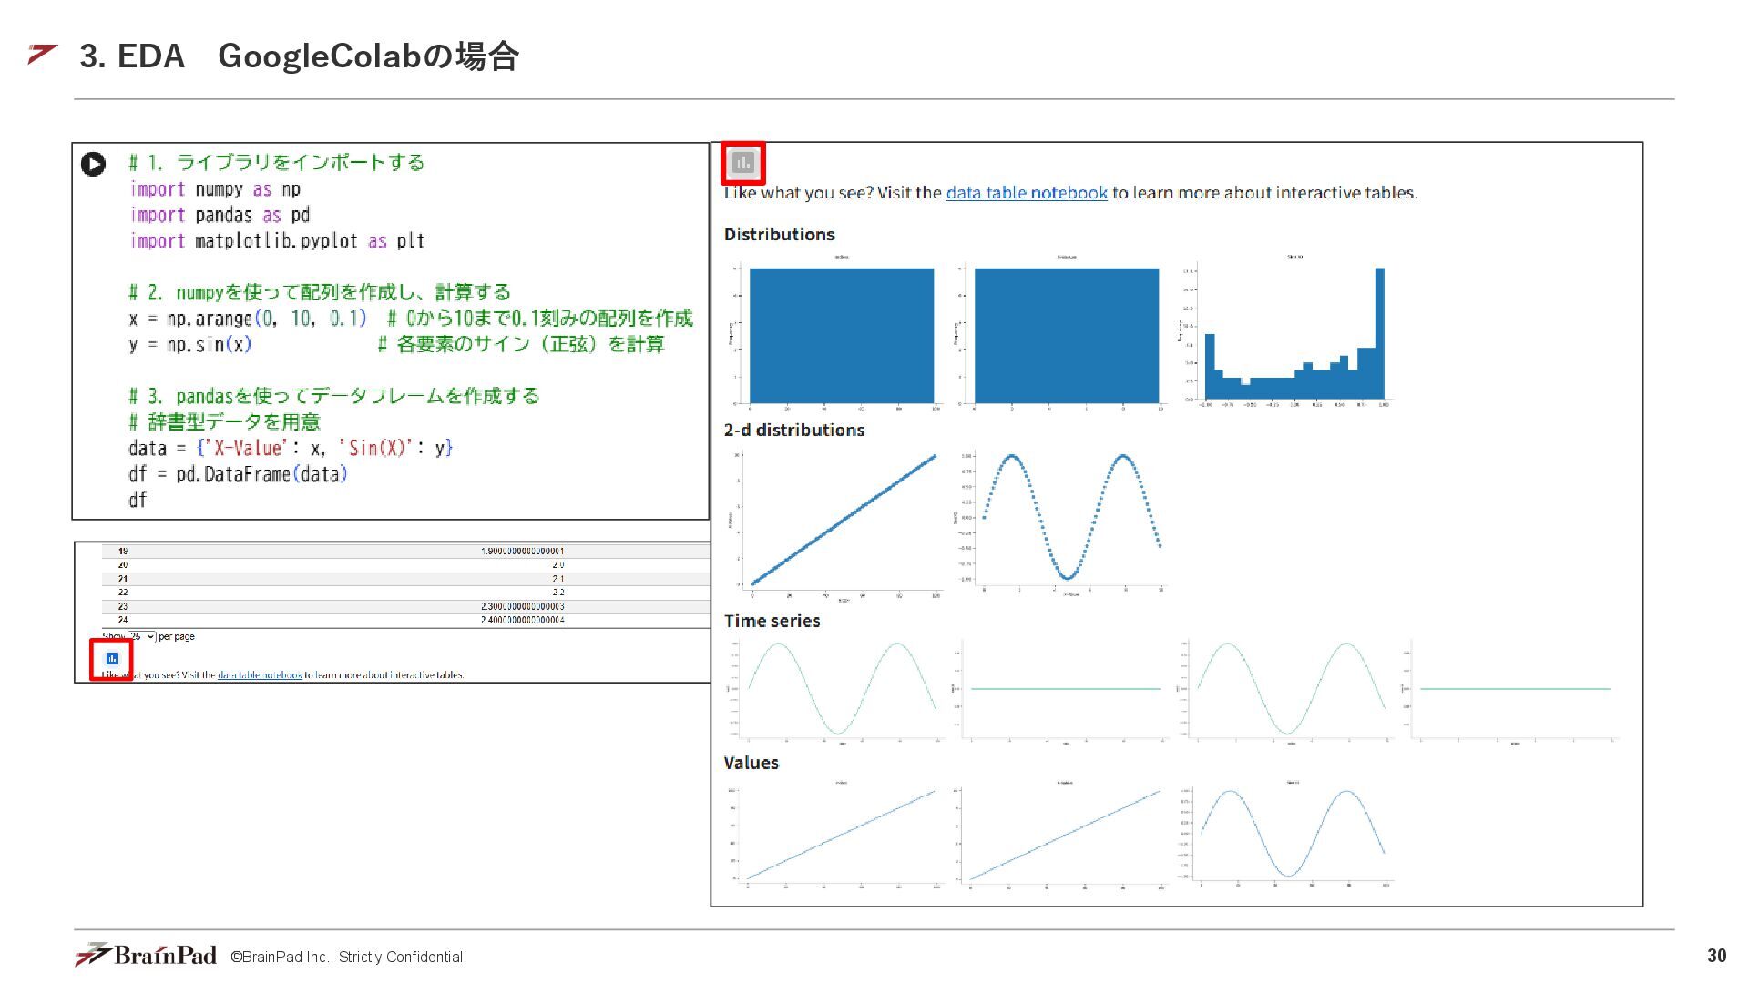Click the blue suggest charts icon under table
This screenshot has width=1749, height=983.
pos(112,658)
